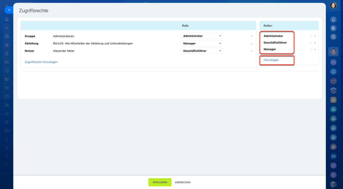Open role dropdown for Administratoren group
The height and width of the screenshot is (189, 343).
(x=202, y=36)
